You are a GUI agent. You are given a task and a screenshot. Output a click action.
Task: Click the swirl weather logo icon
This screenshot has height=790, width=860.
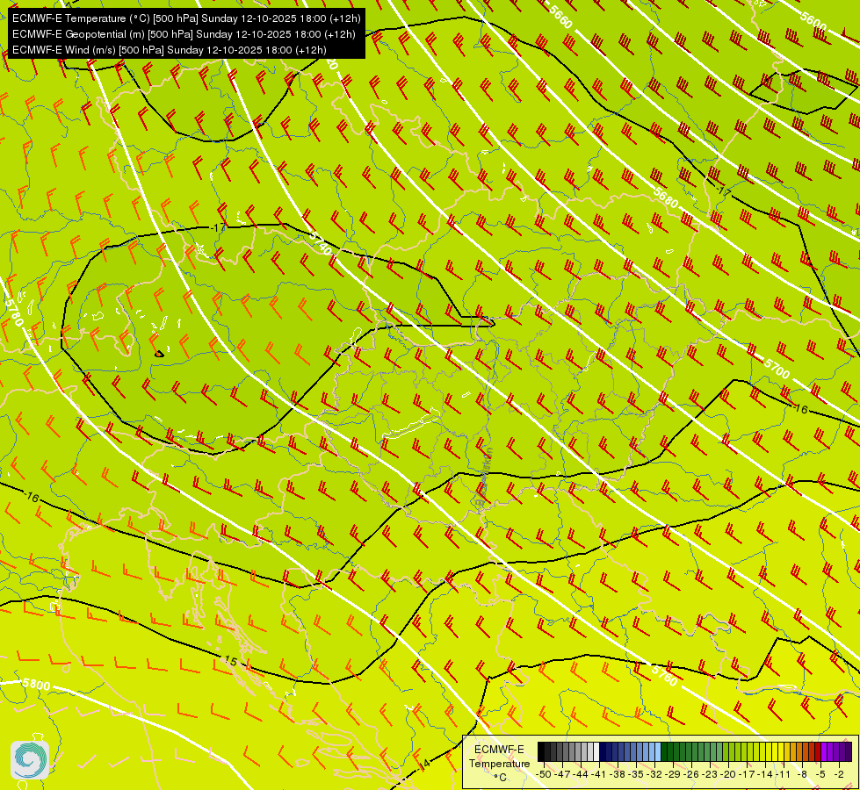[30, 759]
